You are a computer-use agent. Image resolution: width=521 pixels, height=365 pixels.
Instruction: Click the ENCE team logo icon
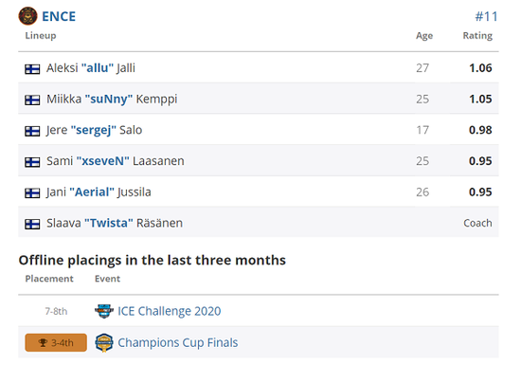[27, 16]
